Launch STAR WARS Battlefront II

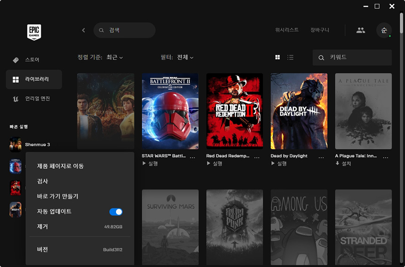coord(150,164)
